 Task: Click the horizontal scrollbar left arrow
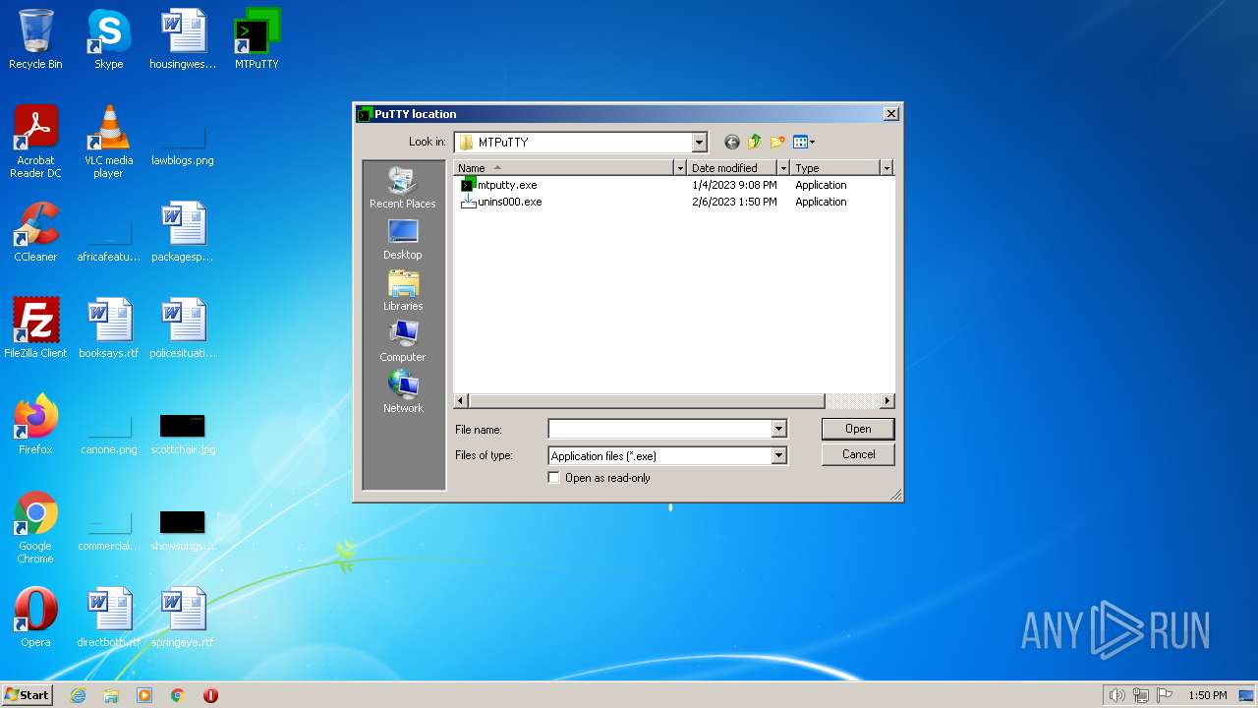(461, 401)
